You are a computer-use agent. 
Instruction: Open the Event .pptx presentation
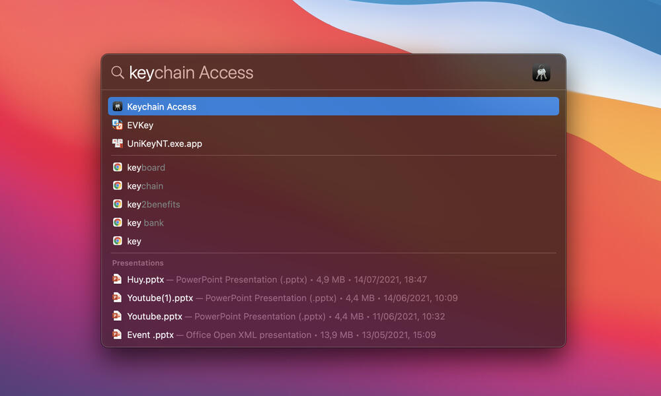pos(333,335)
